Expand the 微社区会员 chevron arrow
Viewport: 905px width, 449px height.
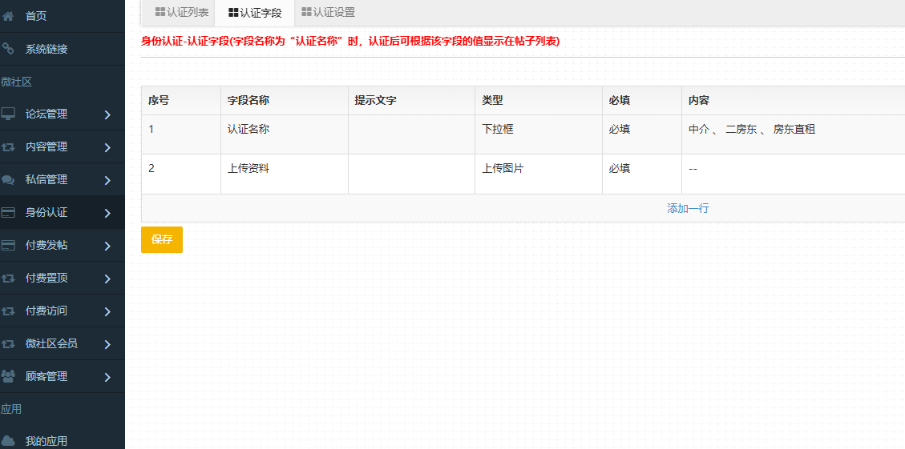pyautogui.click(x=107, y=345)
